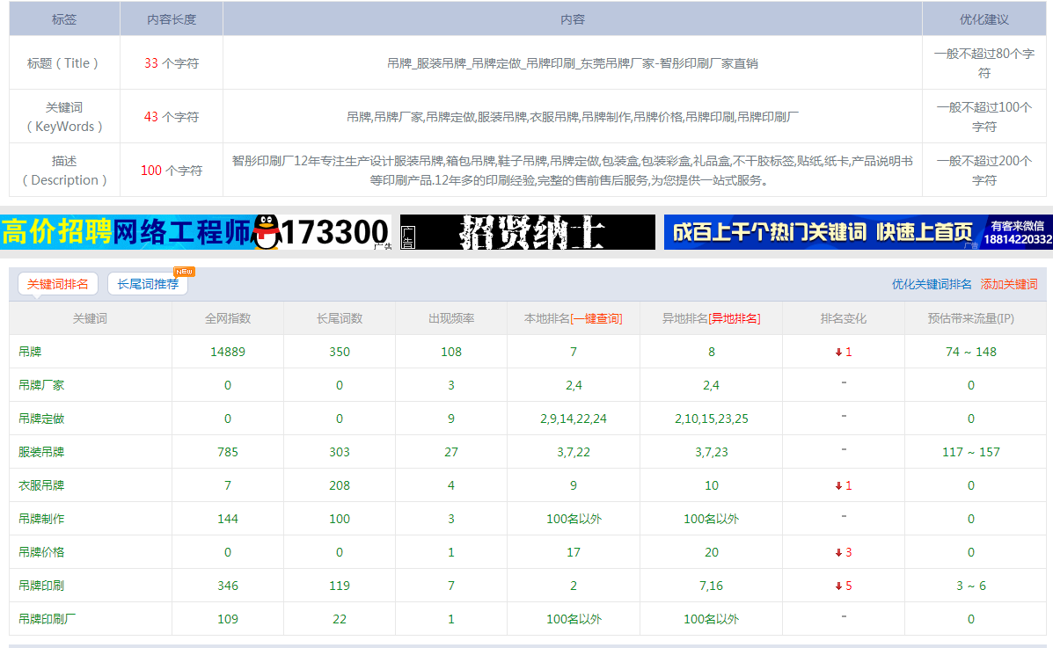The image size is (1053, 648).
Task: Open the 长尾词推荐 tab
Action: 147,284
